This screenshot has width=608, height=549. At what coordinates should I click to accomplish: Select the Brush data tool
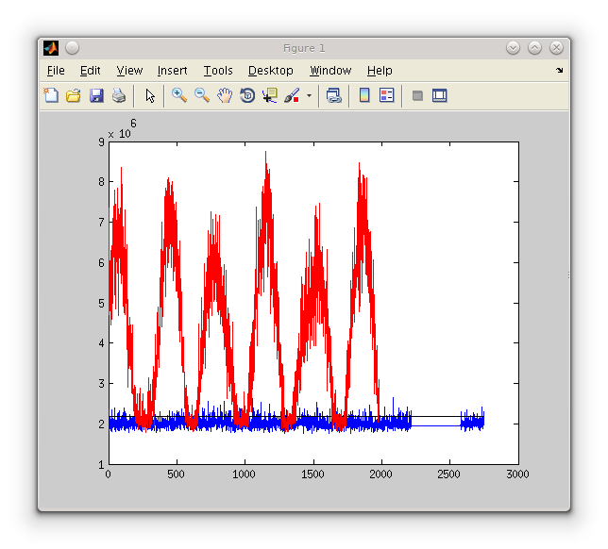292,95
